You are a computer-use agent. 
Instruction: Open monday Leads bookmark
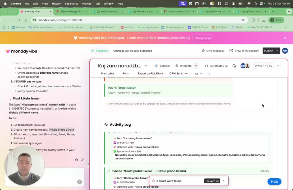[x=148, y=27]
